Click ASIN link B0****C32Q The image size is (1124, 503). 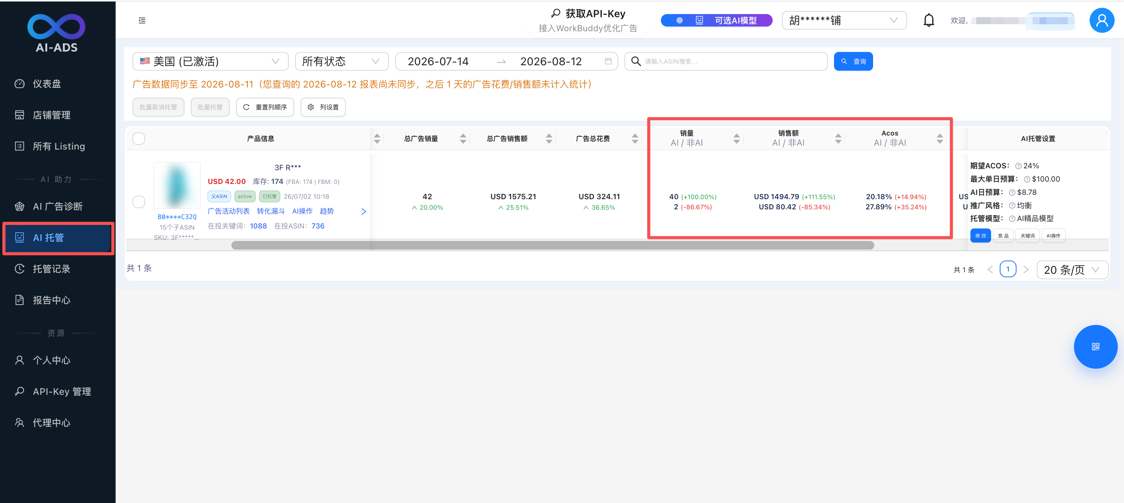pyautogui.click(x=177, y=217)
